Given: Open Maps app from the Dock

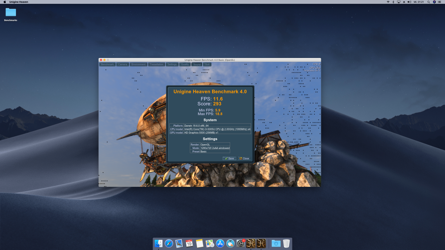Looking at the screenshot, I should coord(210,243).
